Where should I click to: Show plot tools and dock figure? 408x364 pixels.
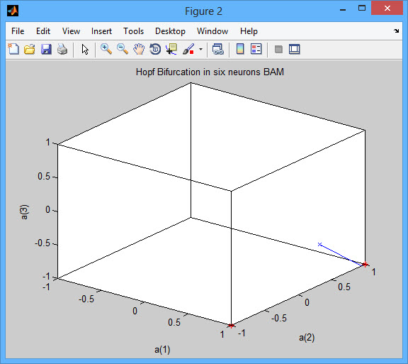tap(294, 49)
